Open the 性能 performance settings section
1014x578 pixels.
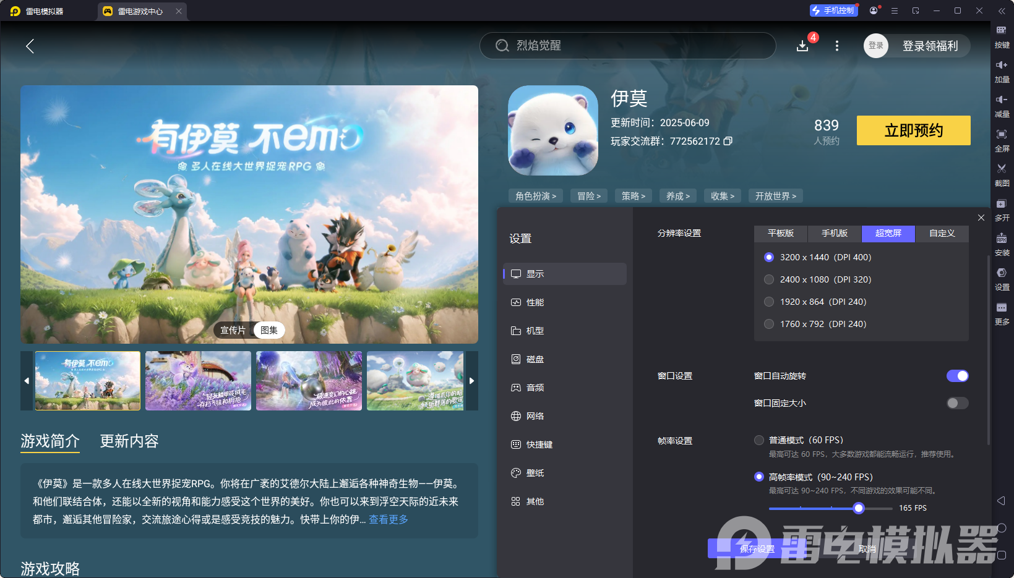(x=536, y=302)
